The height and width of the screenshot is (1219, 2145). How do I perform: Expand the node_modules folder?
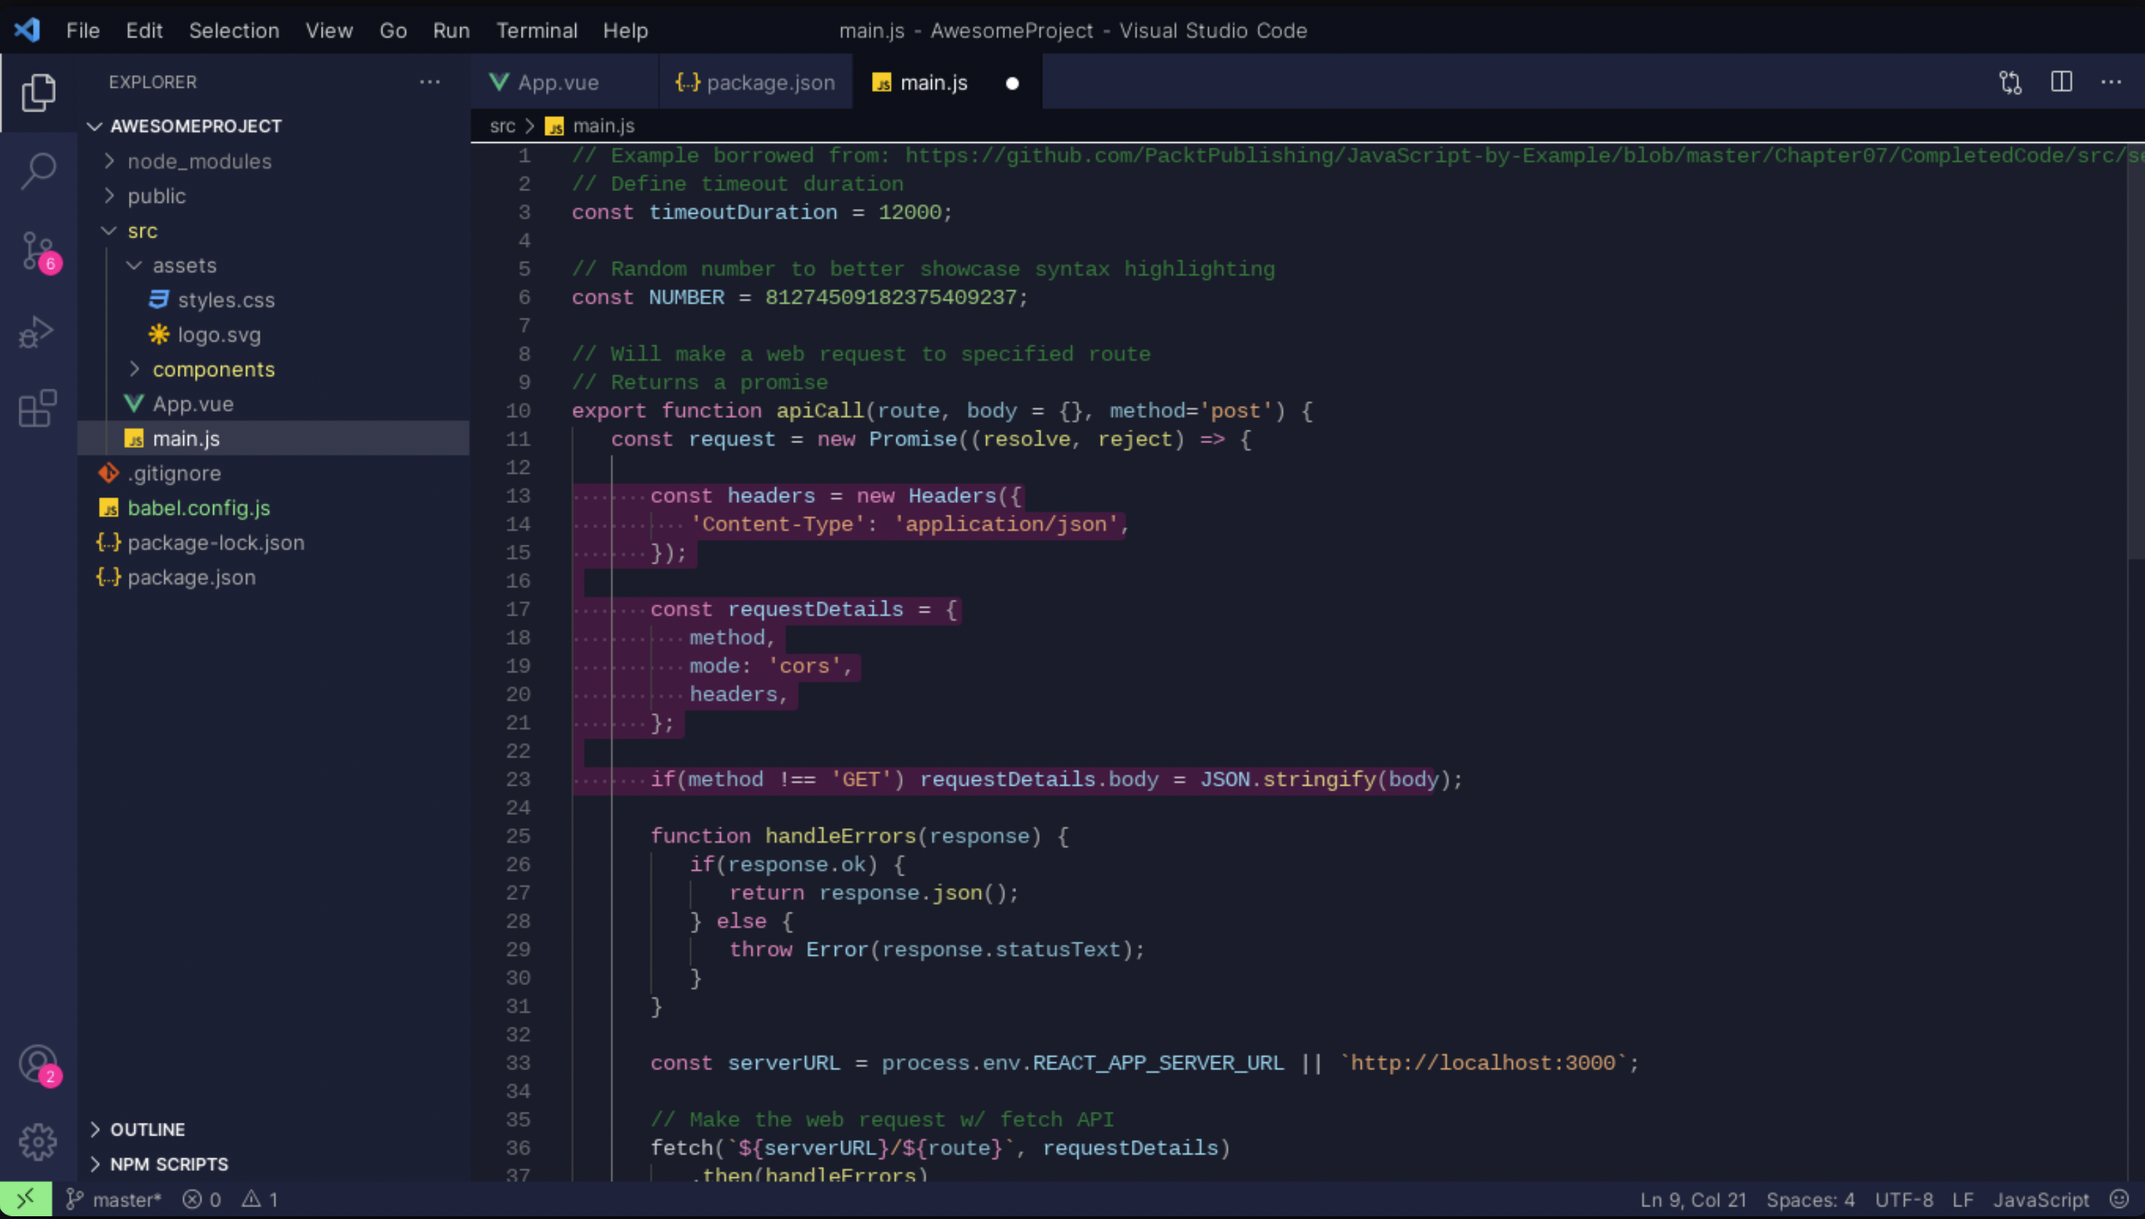[199, 161]
